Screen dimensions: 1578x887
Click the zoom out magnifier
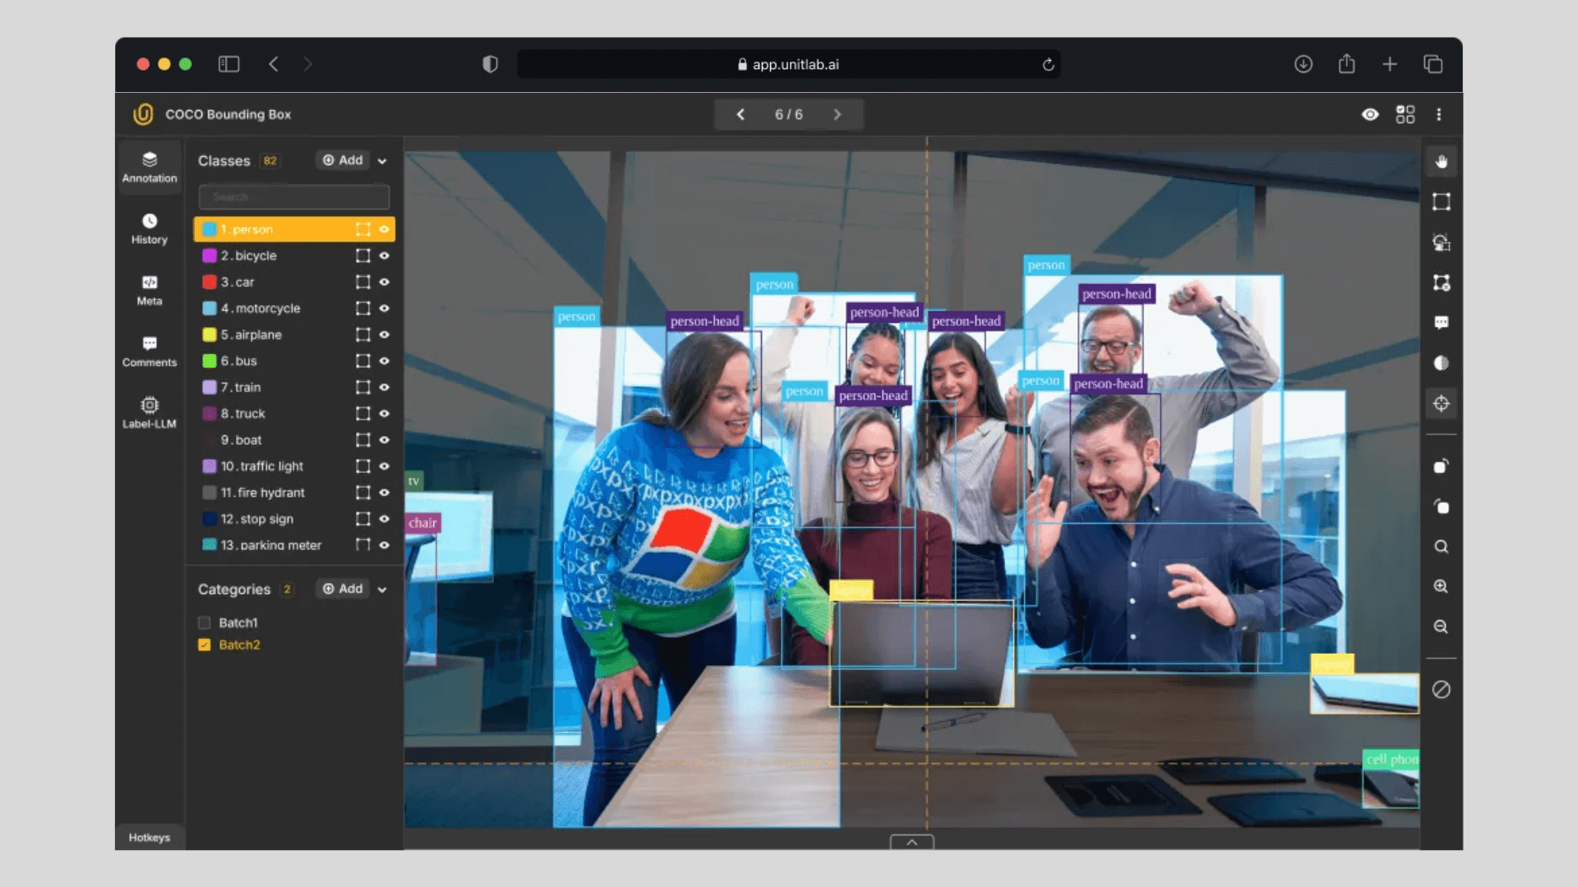coord(1441,627)
